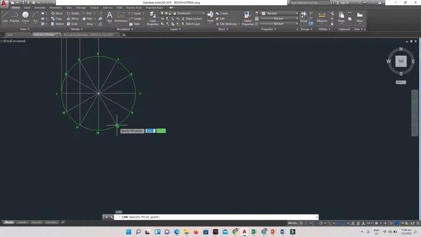Expand the Annotation panel

tap(125, 29)
